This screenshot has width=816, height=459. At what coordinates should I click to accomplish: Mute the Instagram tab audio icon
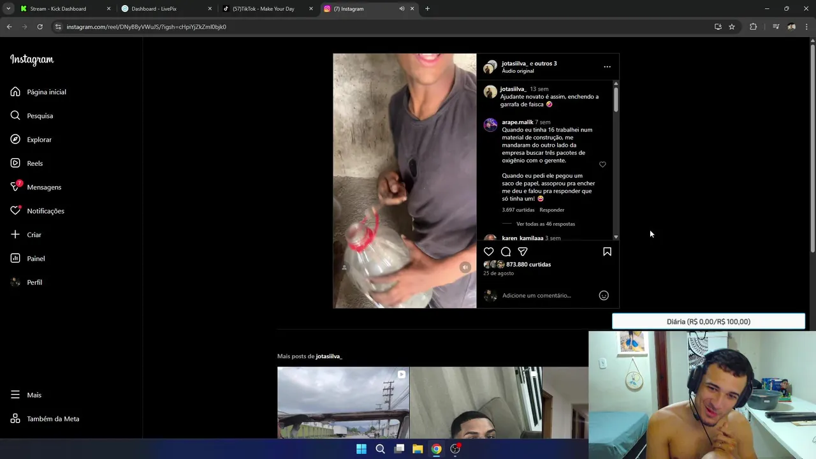click(x=402, y=9)
